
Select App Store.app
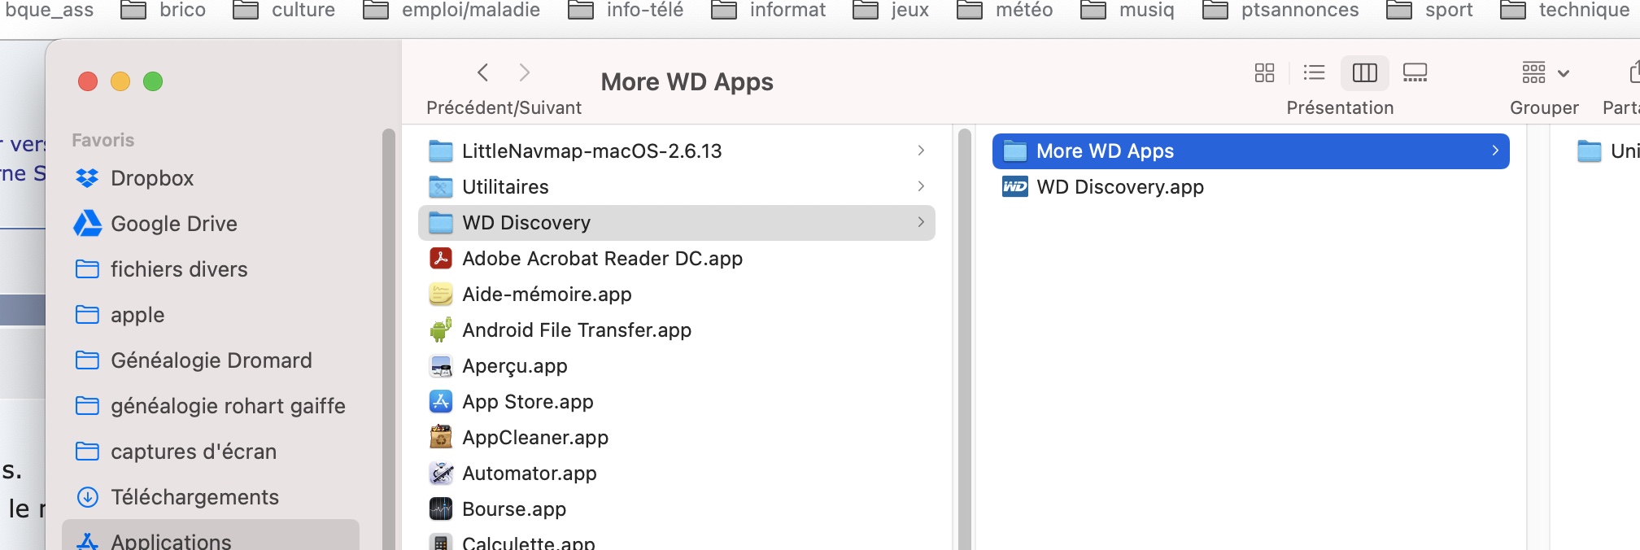[x=676, y=401]
